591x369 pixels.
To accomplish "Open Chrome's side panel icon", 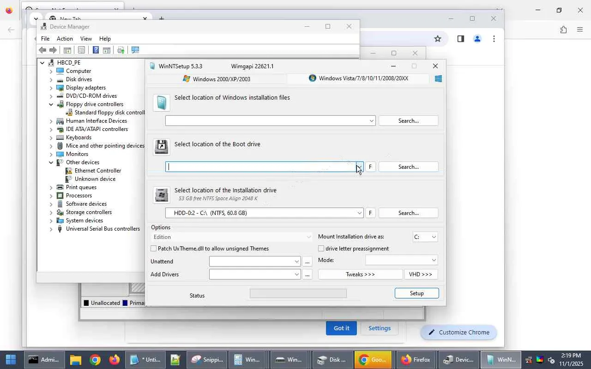I will [460, 39].
